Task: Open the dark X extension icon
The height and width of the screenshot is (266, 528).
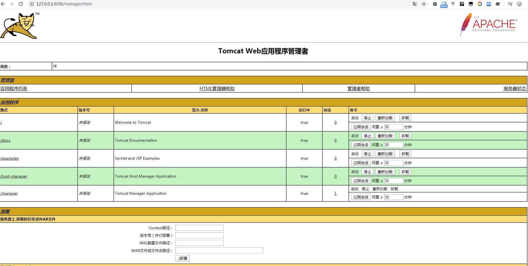Action: [435, 4]
